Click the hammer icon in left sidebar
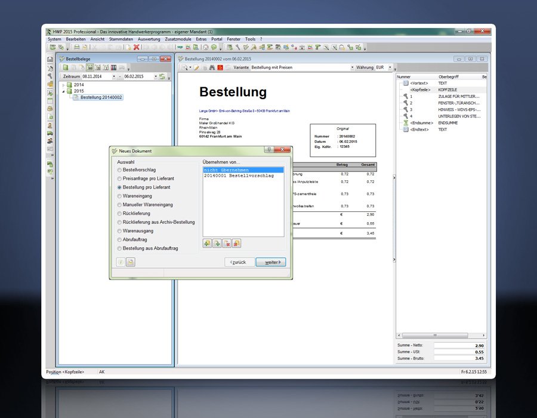 tap(50, 76)
